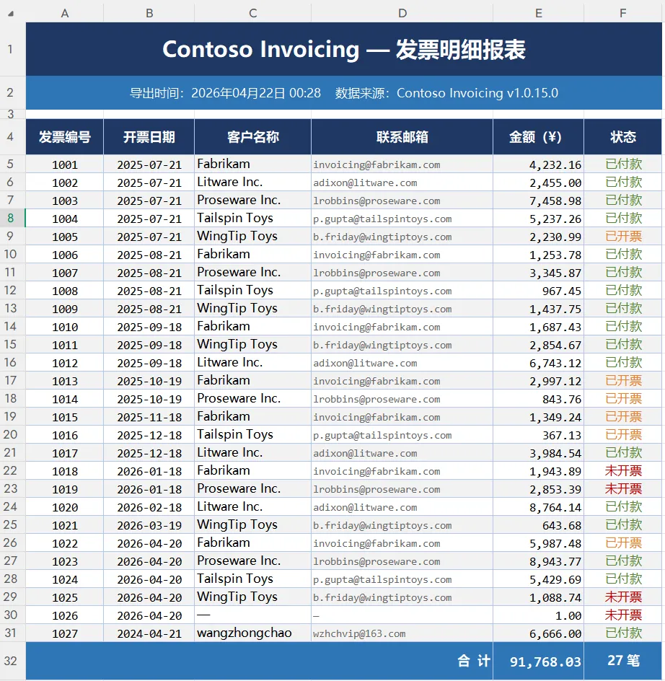Select email lrobbins@proseware.com for invoice 1003
This screenshot has height=681, width=665.
click(402, 201)
